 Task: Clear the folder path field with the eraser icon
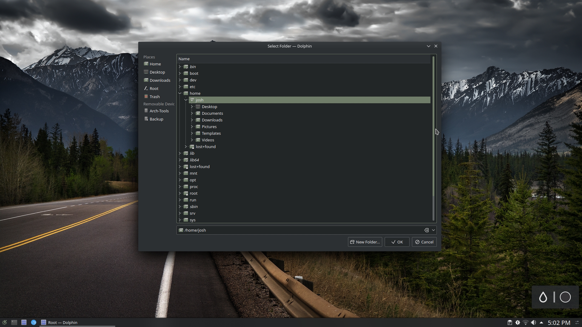tap(426, 230)
